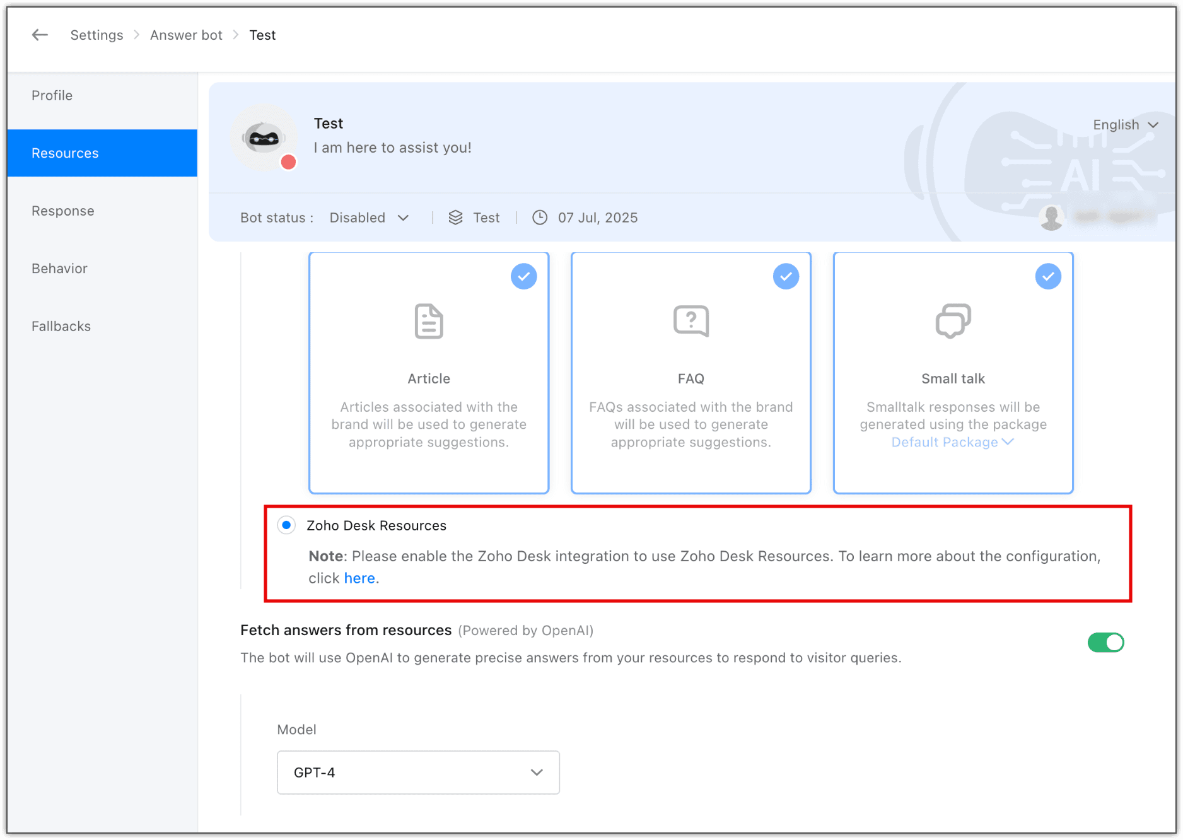Click the 'I am here to assist you!' text
Image resolution: width=1183 pixels, height=840 pixels.
point(393,148)
